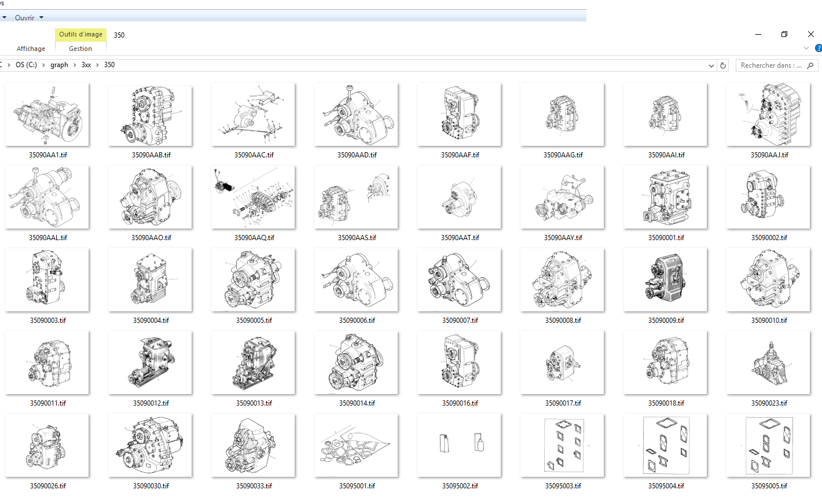Select the 35090AAC.tif linkage drawing
Screen dimensions: 822x504
click(253, 114)
